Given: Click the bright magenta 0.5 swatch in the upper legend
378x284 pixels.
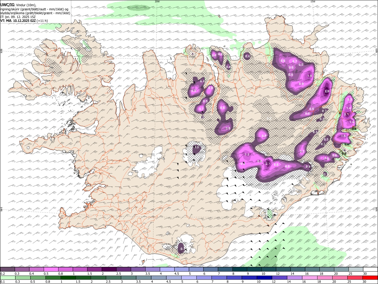Looking at the screenshot, I should [51, 269].
